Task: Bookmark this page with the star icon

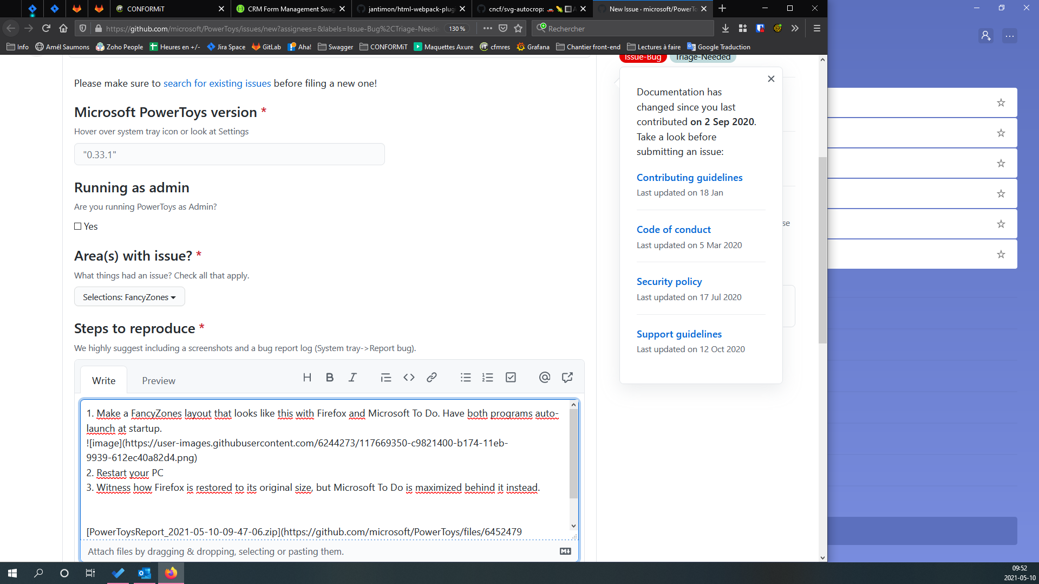Action: click(518, 28)
